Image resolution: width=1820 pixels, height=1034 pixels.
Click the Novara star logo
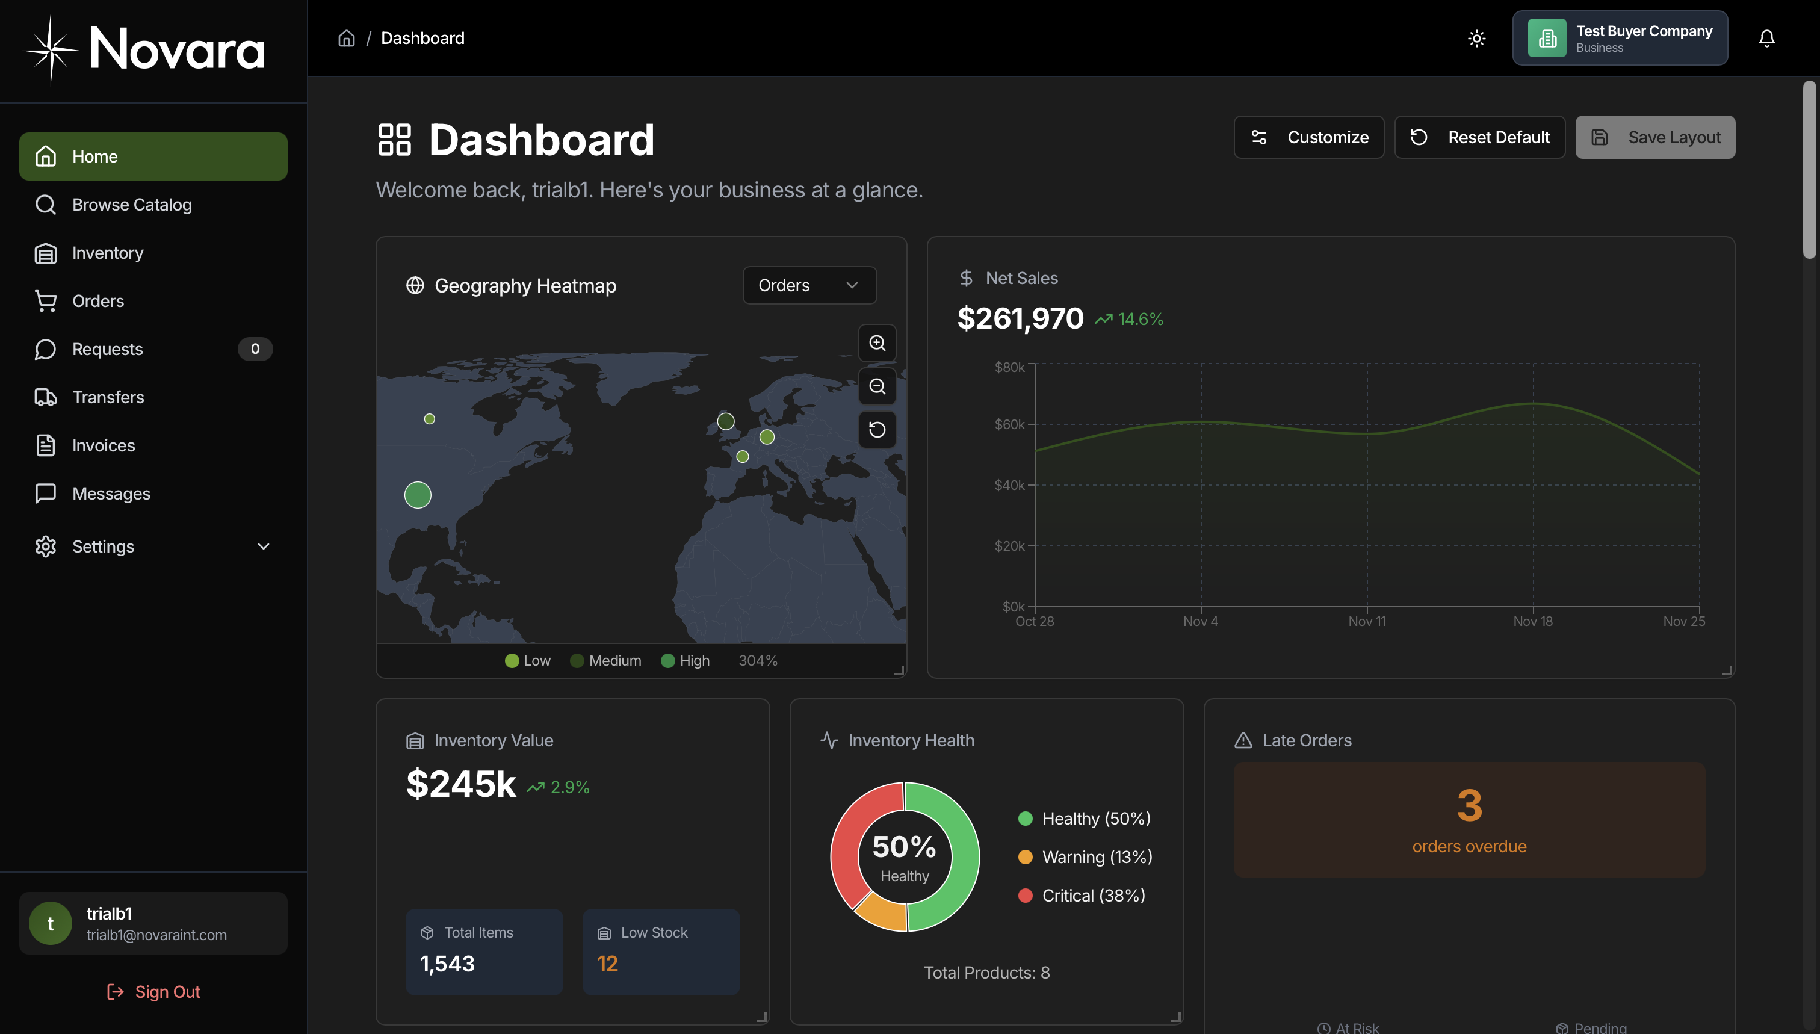pos(50,50)
